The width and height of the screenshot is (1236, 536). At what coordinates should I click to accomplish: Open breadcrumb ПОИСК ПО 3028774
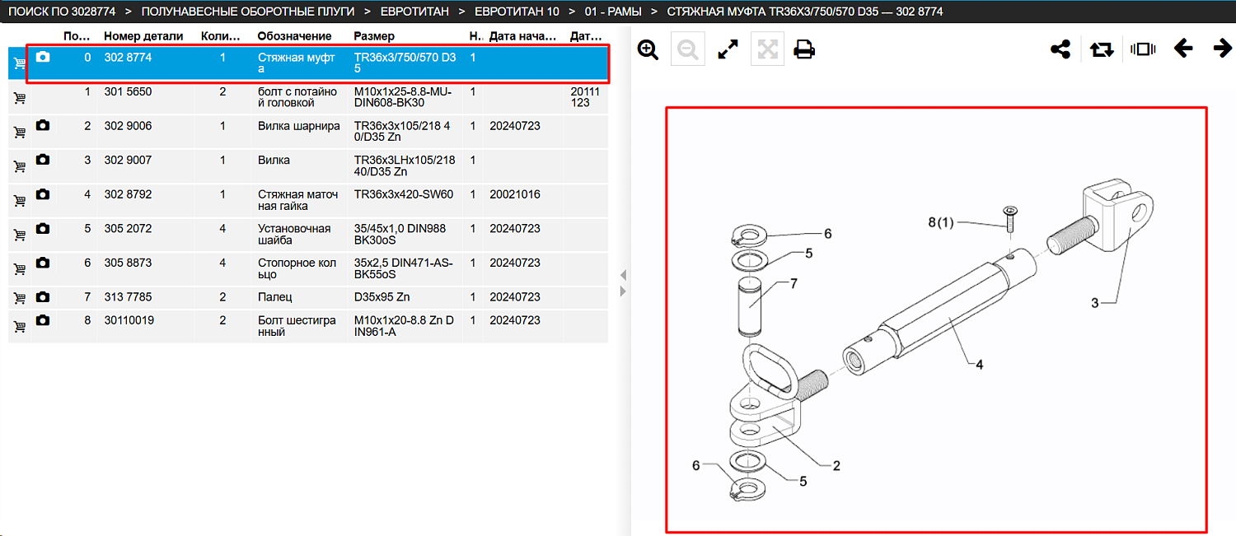pyautogui.click(x=62, y=12)
